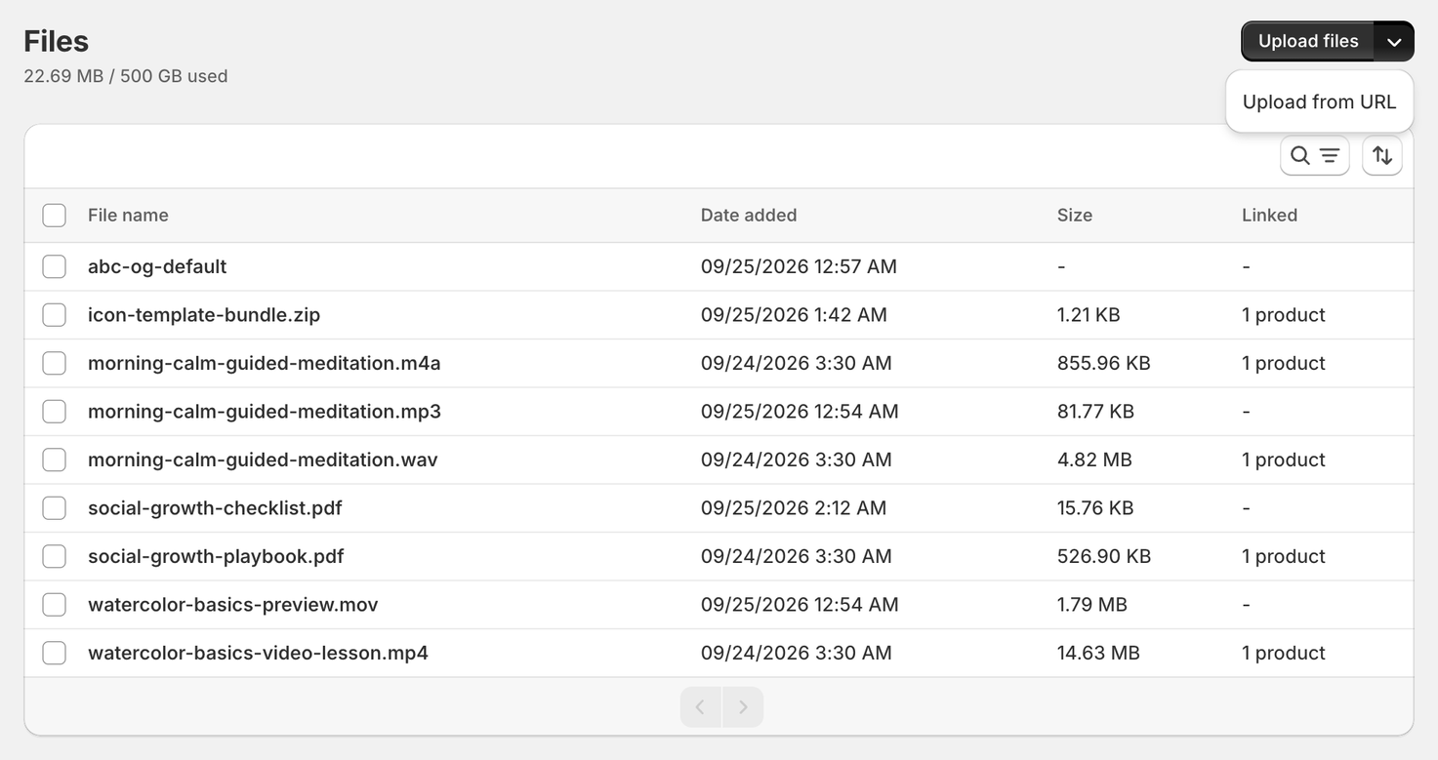Click the 22.69 MB / 500 GB used text
The height and width of the screenshot is (760, 1438).
click(126, 76)
